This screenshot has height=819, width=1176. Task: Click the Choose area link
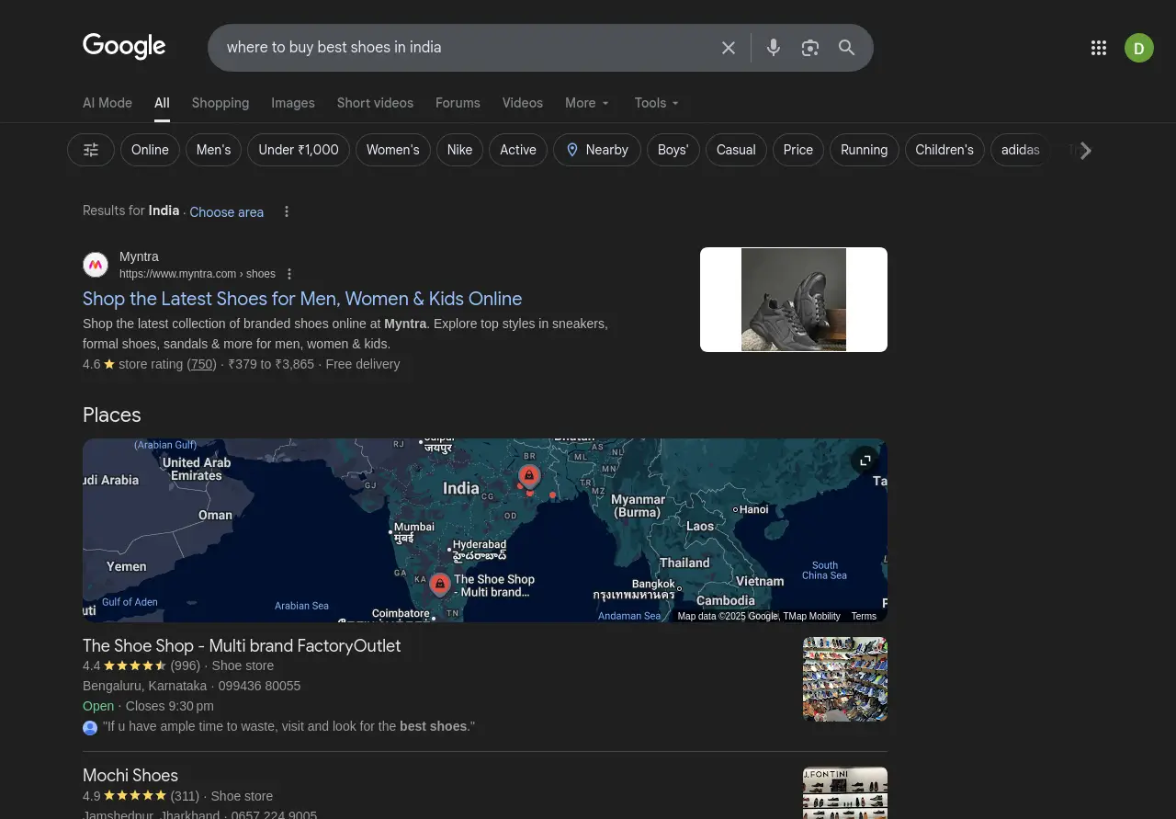[x=227, y=212]
